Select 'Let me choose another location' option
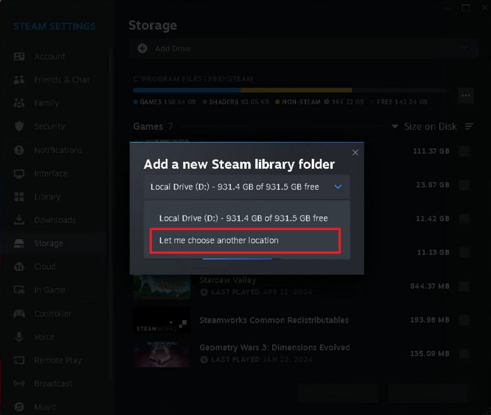Image resolution: width=491 pixels, height=415 pixels. [245, 240]
